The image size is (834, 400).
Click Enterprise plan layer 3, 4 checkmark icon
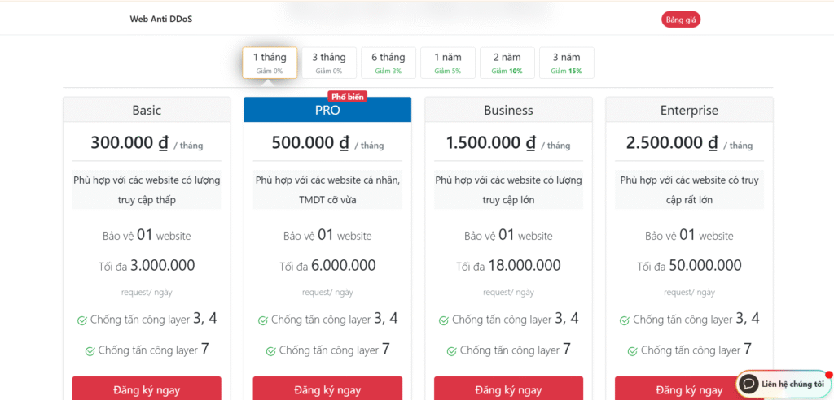(x=624, y=320)
